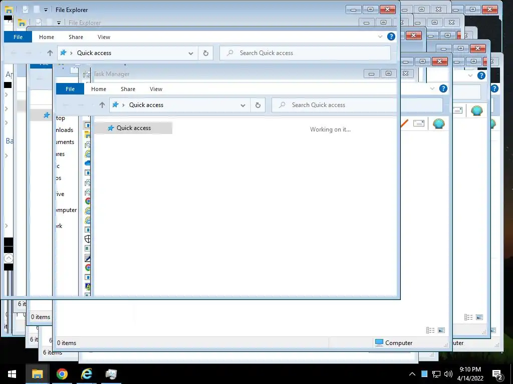Click '0 items' text left of Computer status
Image resolution: width=513 pixels, height=384 pixels.
click(x=67, y=343)
